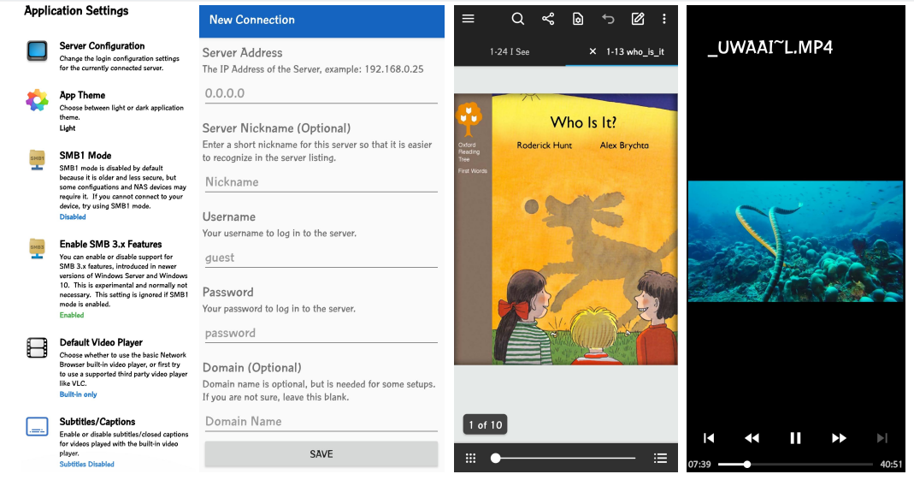Screen dimensions: 914x480
Task: Click the Default Video Player film icon
Action: click(x=37, y=347)
